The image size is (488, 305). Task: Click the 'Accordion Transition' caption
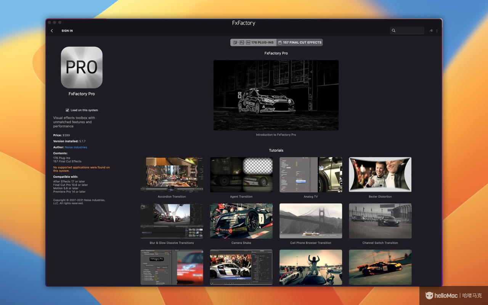point(172,197)
